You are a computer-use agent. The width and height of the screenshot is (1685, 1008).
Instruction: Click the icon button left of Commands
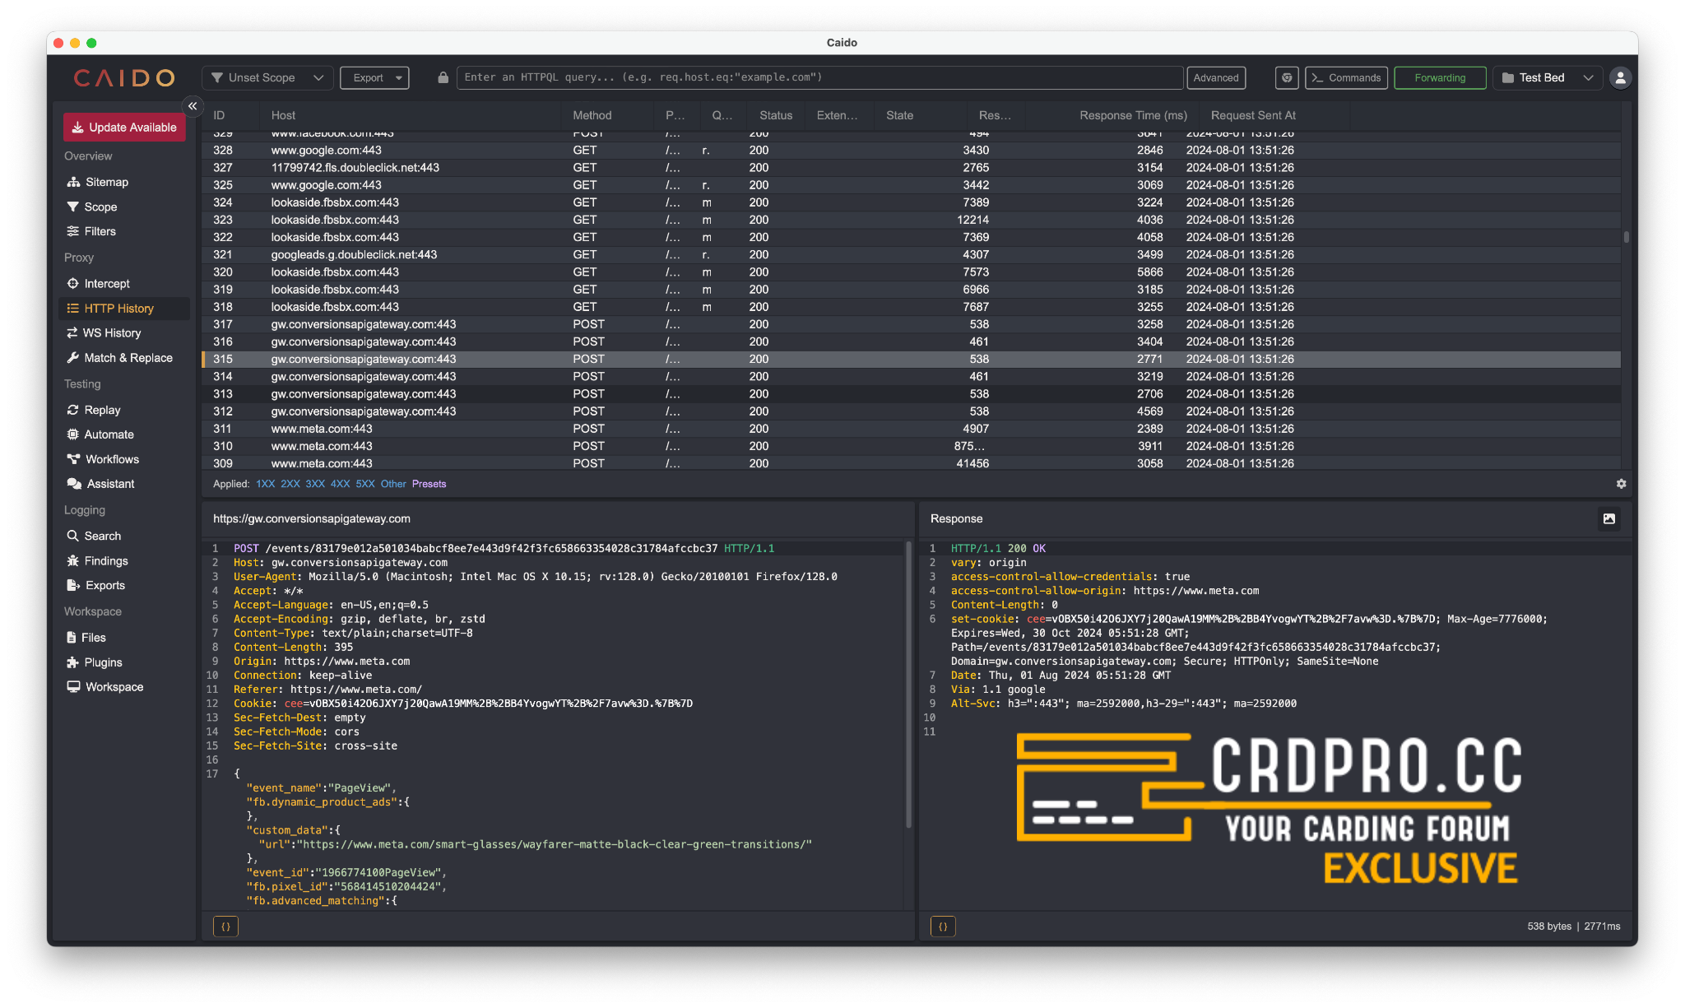pos(1287,77)
